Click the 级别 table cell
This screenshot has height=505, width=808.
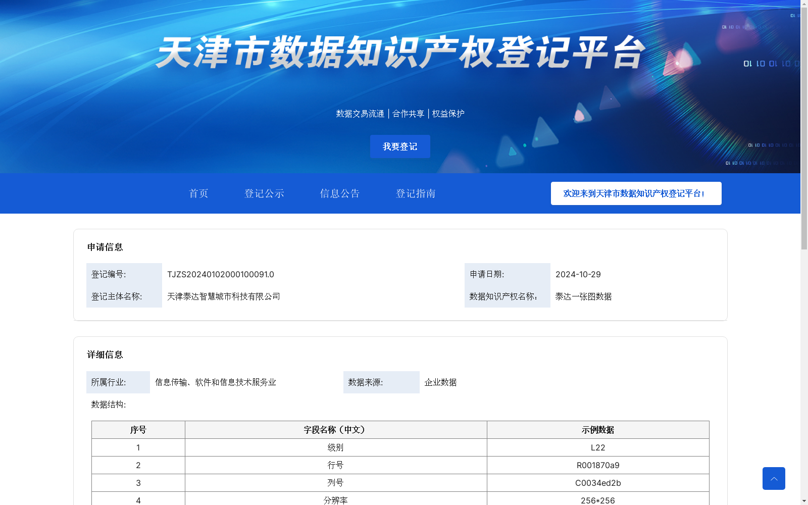tap(336, 447)
